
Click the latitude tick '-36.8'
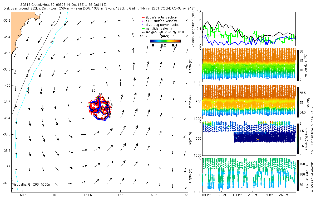pos(6,150)
